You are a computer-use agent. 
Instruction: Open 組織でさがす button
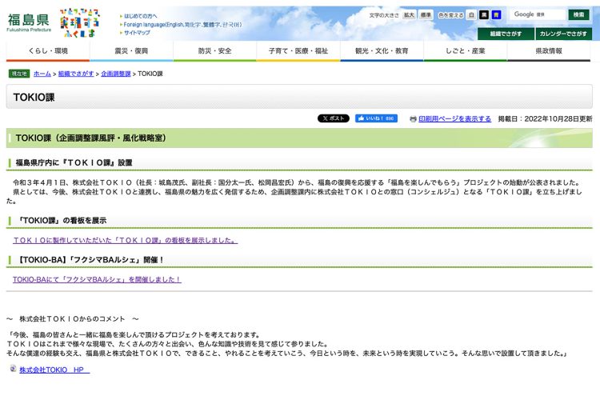pyautogui.click(x=506, y=34)
